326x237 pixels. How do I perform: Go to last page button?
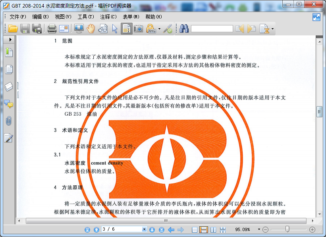(x=162, y=230)
